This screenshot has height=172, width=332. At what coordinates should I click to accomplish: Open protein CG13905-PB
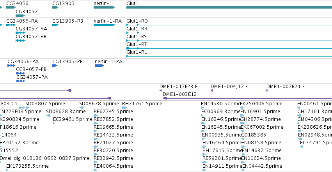67,62
